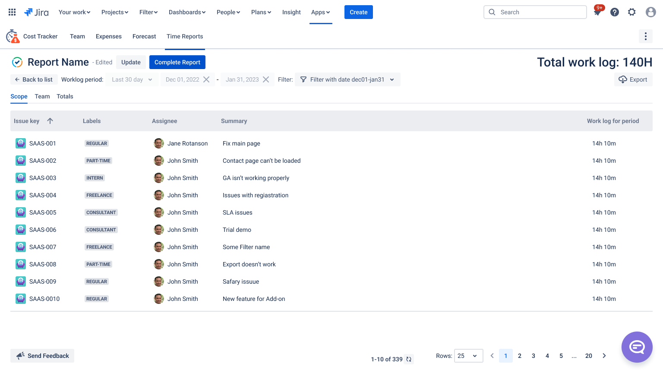663x373 pixels.
Task: Switch to the Totals tab
Action: (65, 96)
